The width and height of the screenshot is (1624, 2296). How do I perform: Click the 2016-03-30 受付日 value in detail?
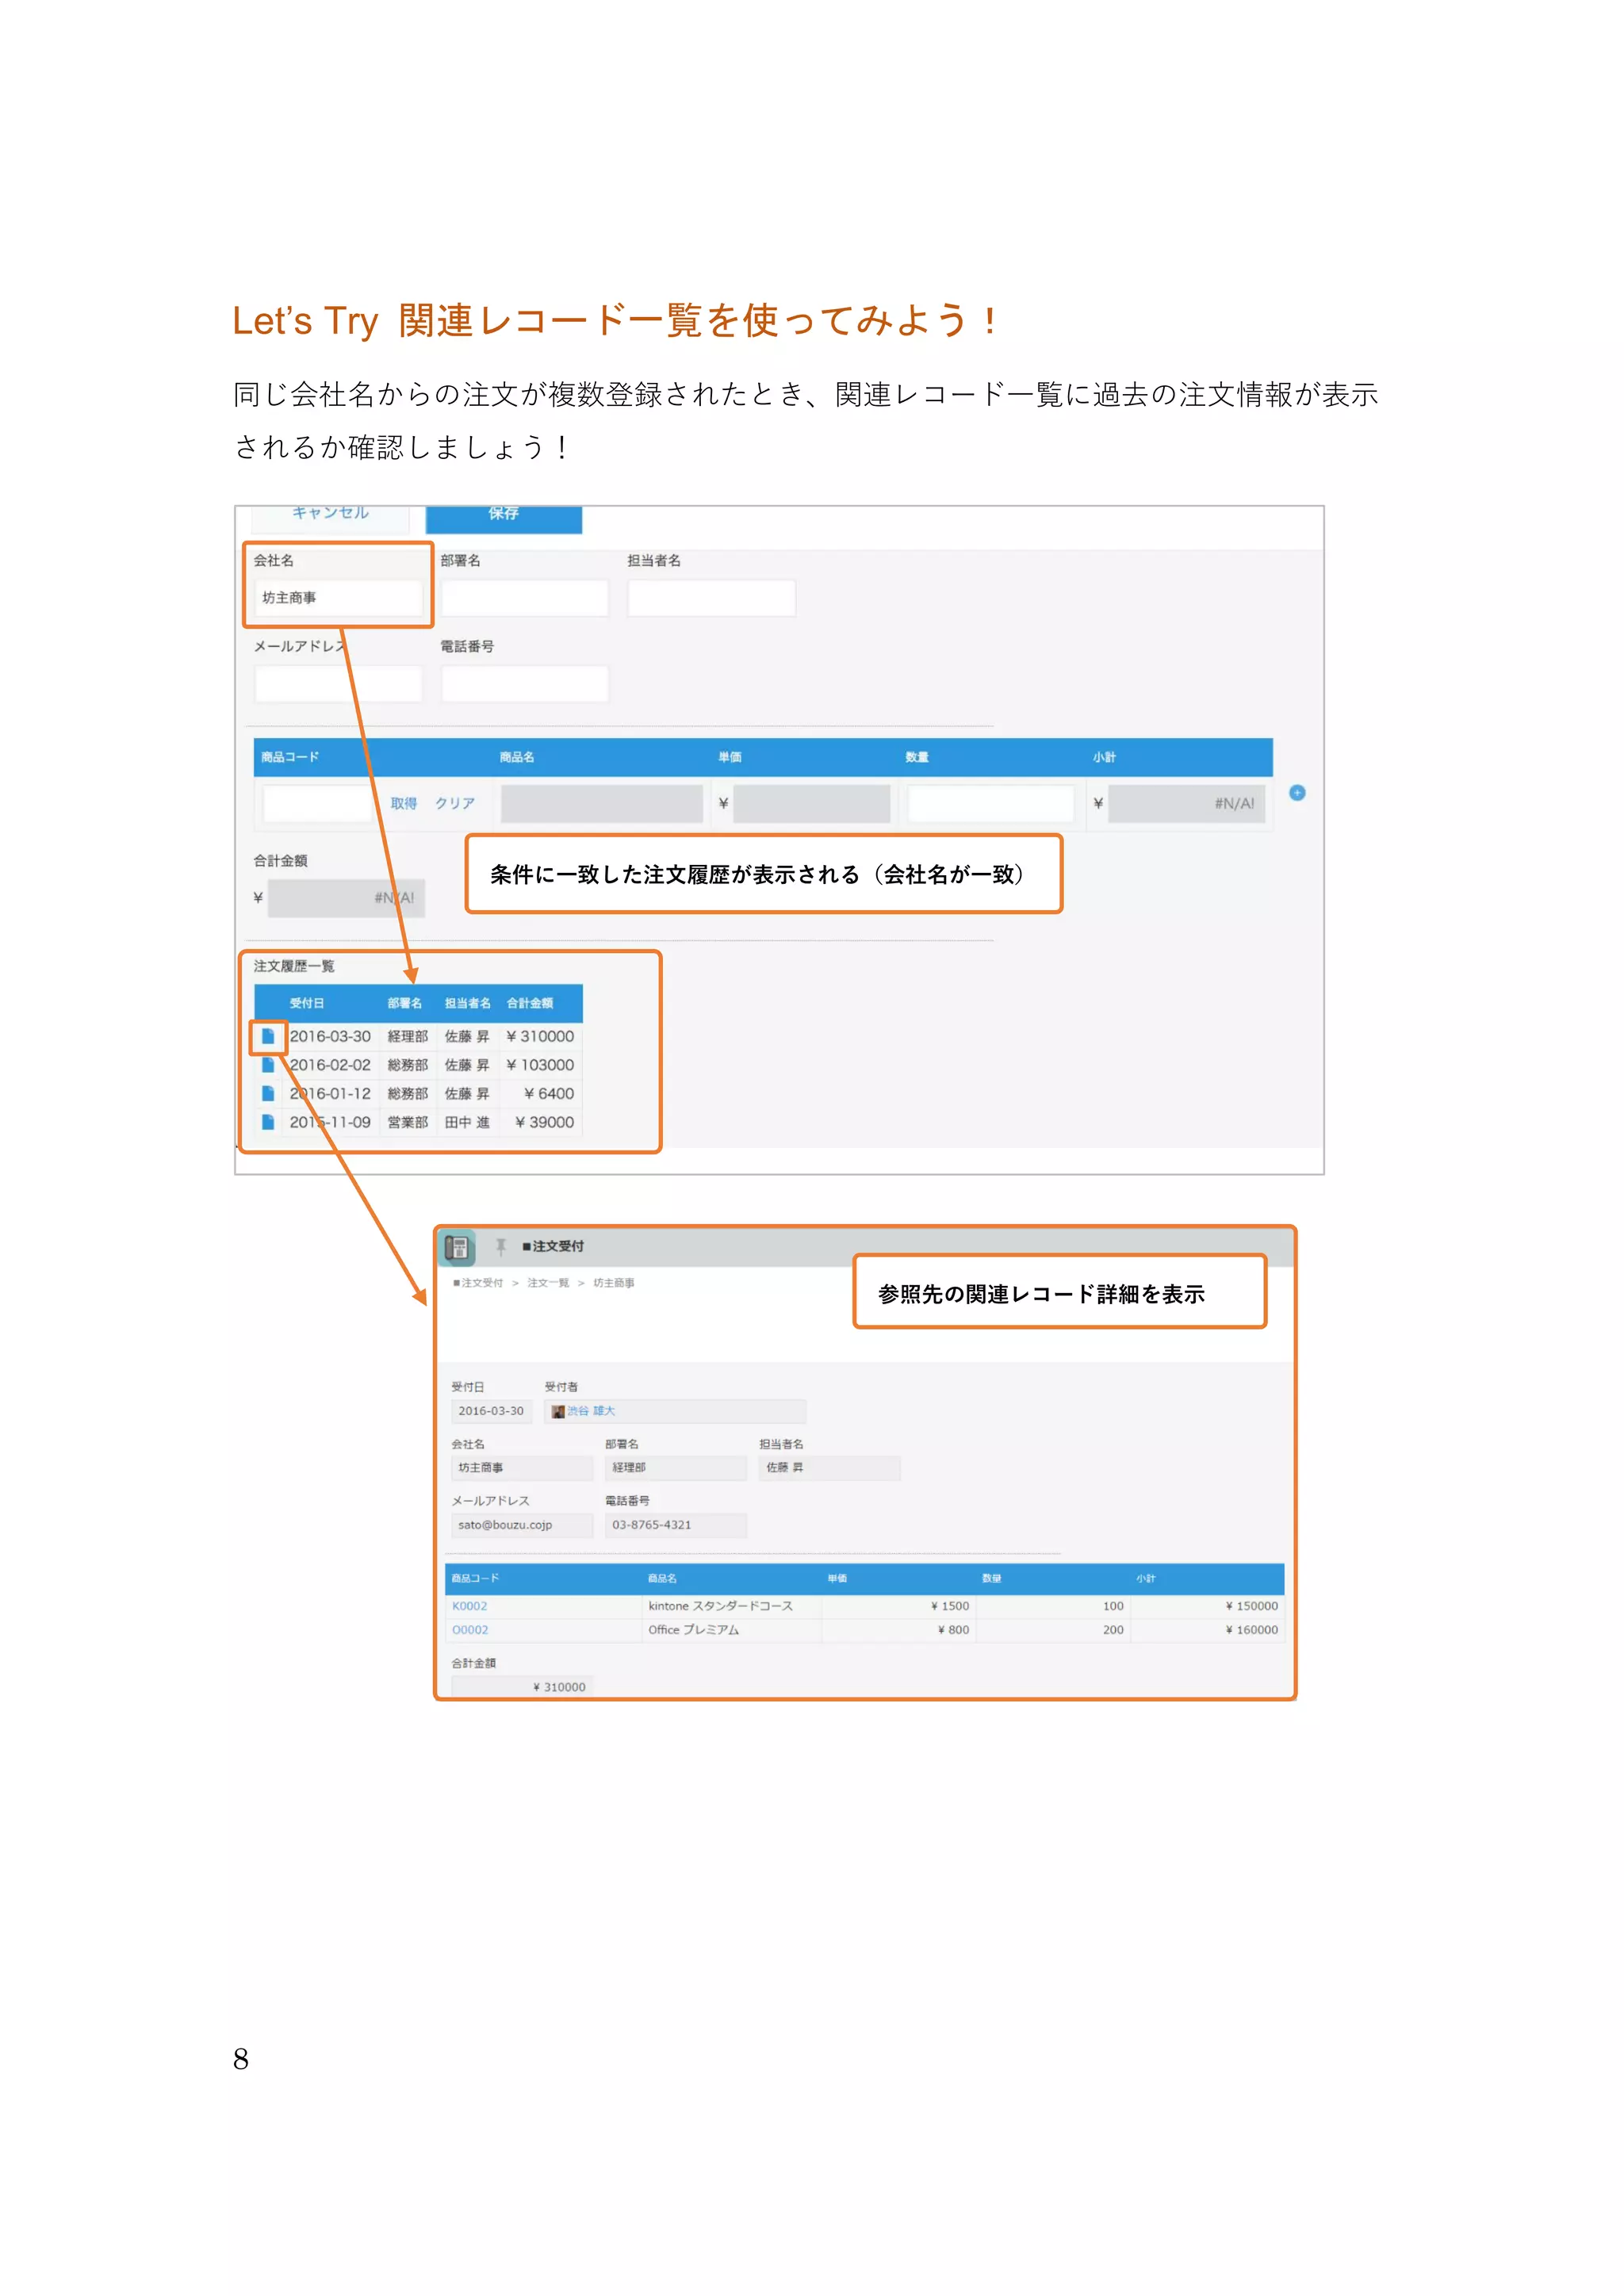click(491, 1411)
